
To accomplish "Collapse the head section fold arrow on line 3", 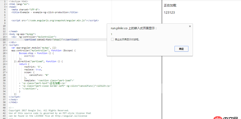I will tap(7, 7).
